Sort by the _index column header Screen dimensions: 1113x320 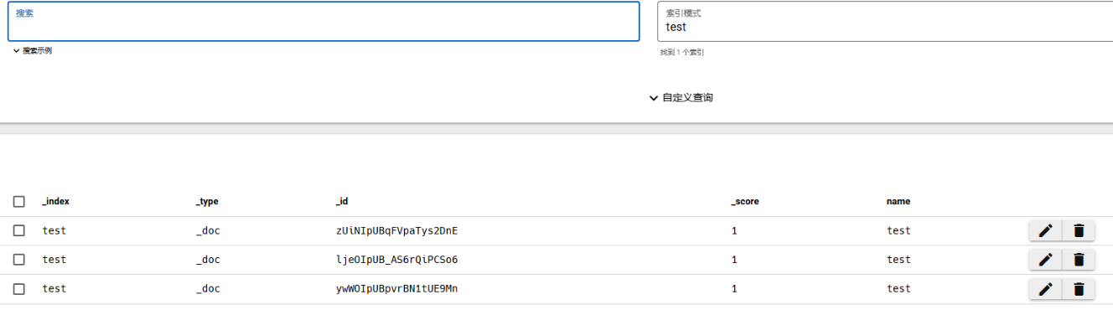[x=56, y=202]
